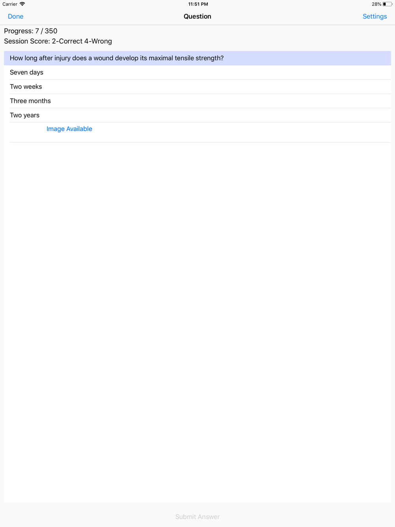Tap the Carrier label in status bar
Viewport: 395px width, 527px height.
point(10,4)
